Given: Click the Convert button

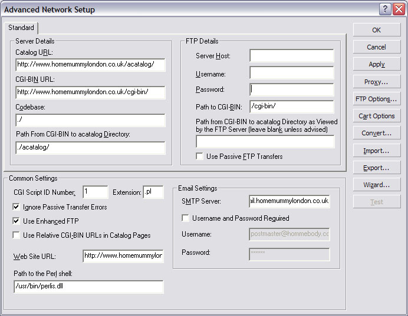Looking at the screenshot, I should [377, 133].
